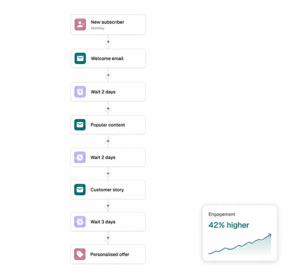The width and height of the screenshot is (293, 277).
Task: Open the Engagement 42% higher card
Action: coord(240,233)
